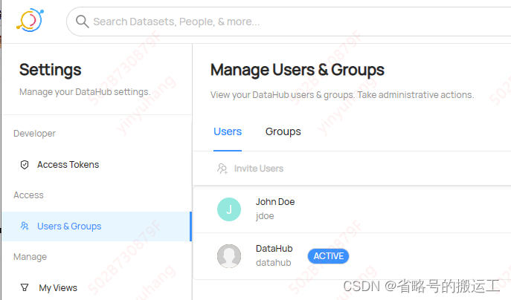Open DataHub user name

click(x=274, y=249)
